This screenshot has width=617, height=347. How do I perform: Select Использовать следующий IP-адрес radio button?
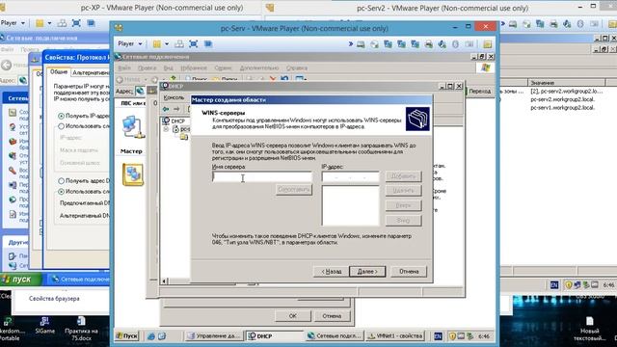(61, 126)
